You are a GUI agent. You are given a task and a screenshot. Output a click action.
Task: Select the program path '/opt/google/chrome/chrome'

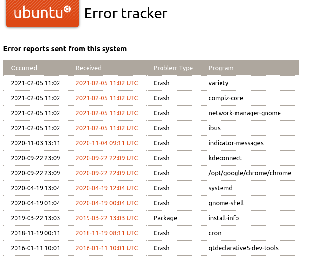[250, 173]
